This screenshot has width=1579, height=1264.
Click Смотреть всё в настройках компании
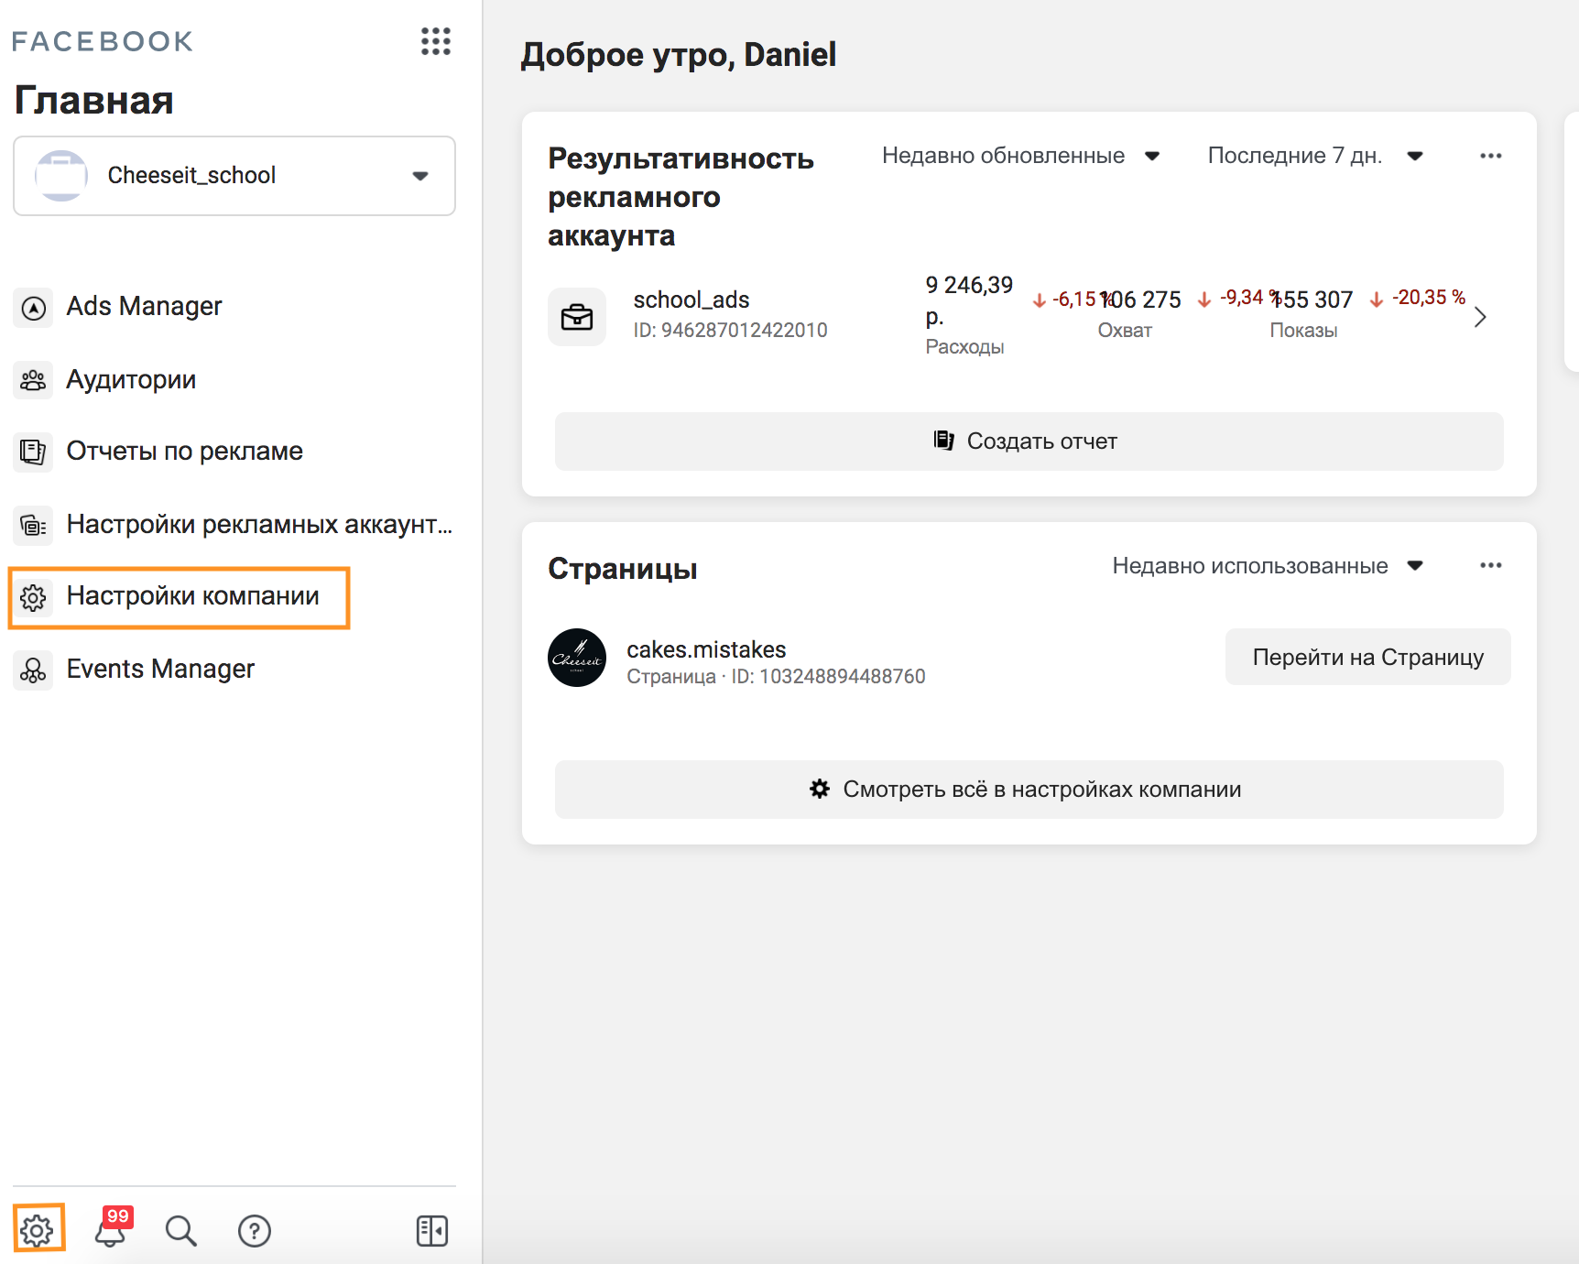click(x=1029, y=790)
